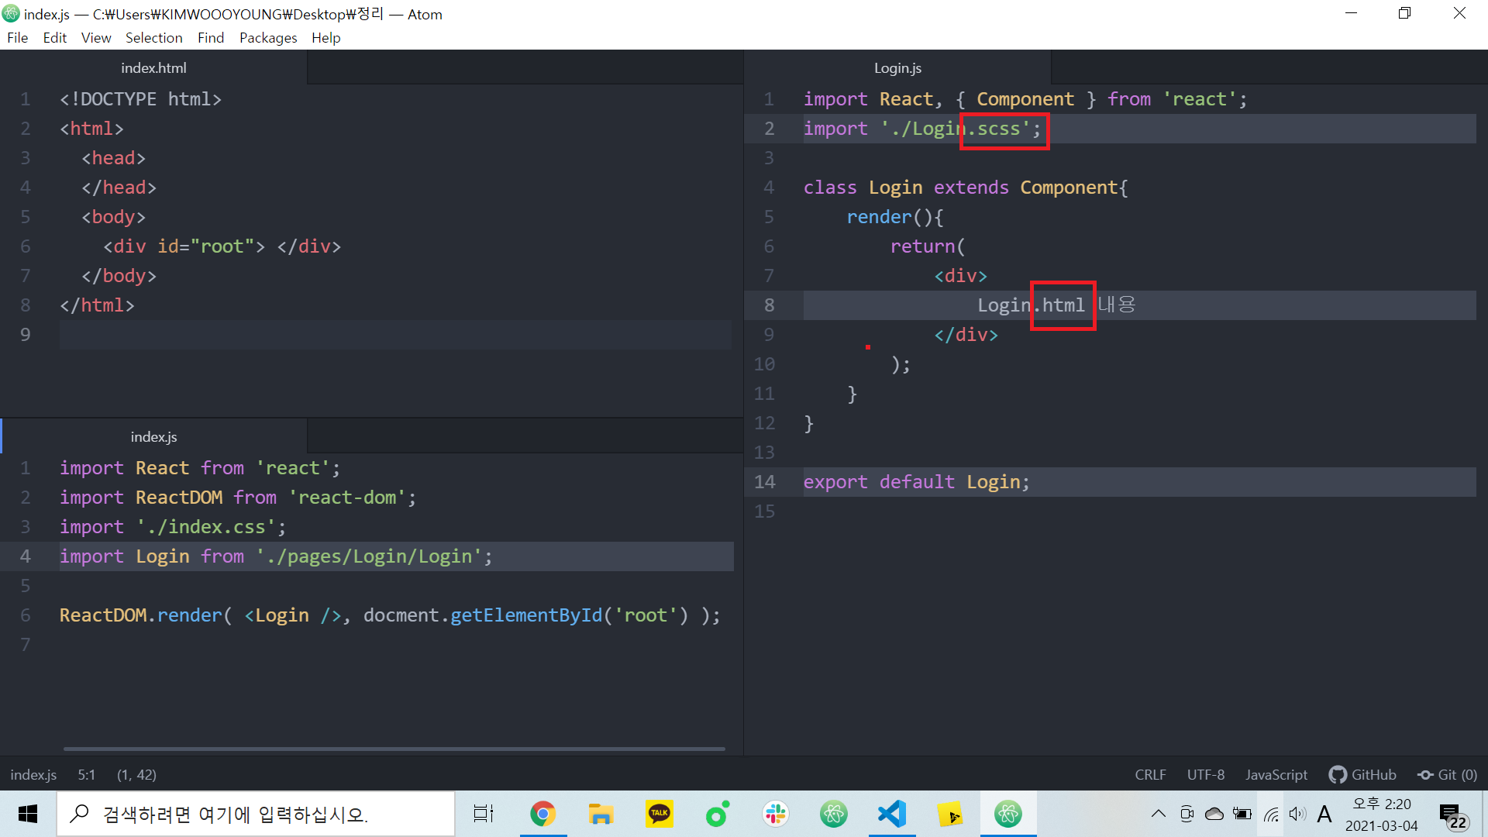Open Task View on the taskbar

484,814
